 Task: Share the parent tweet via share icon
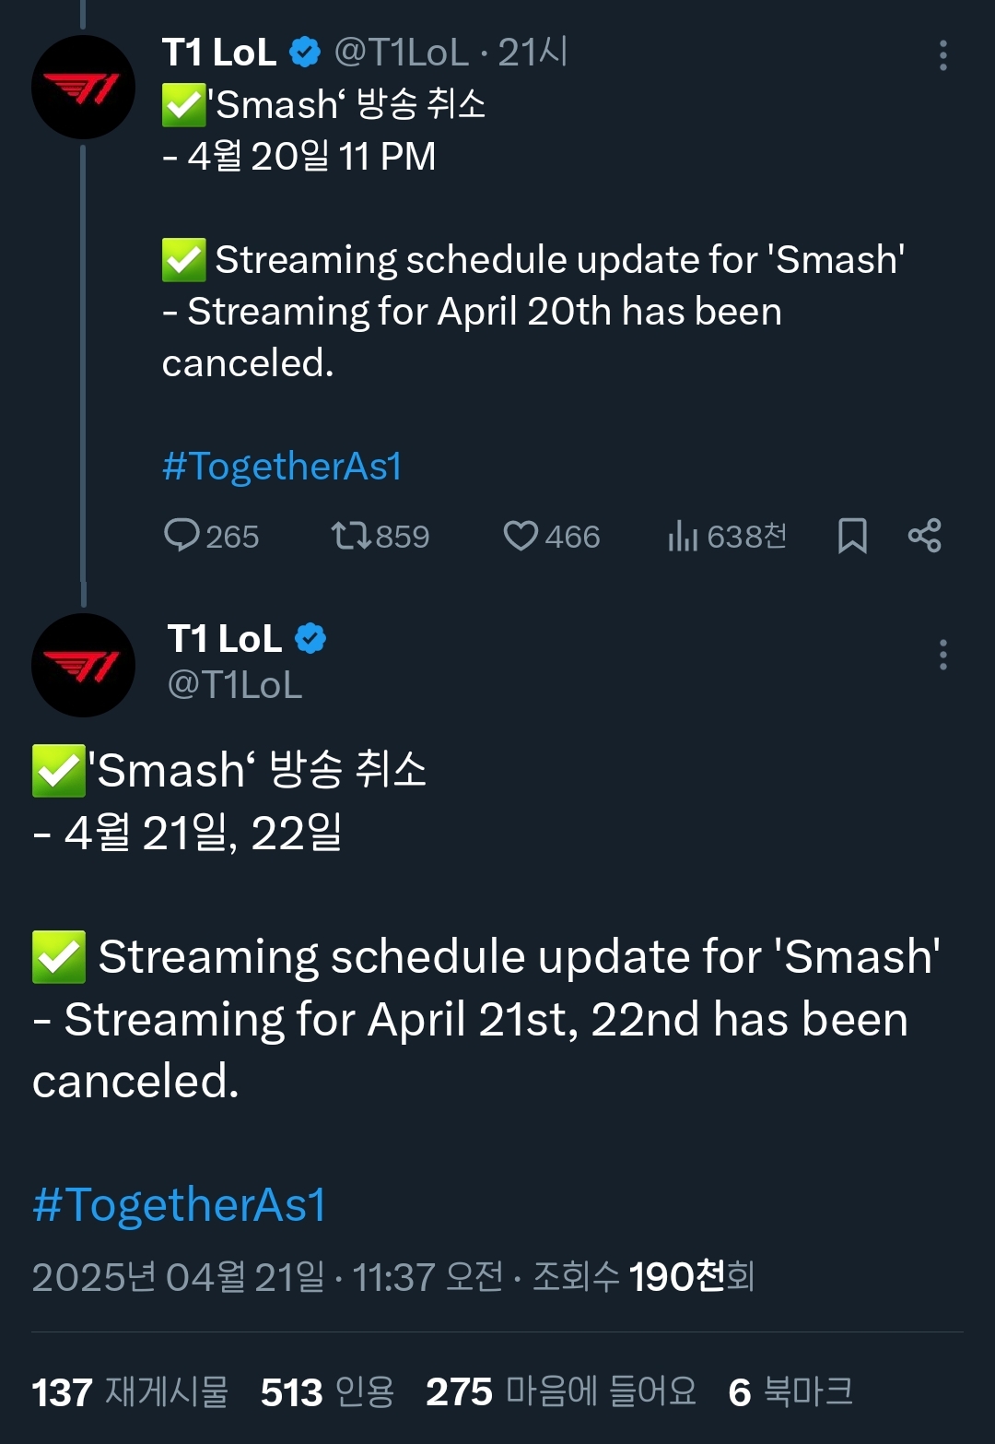click(x=924, y=535)
